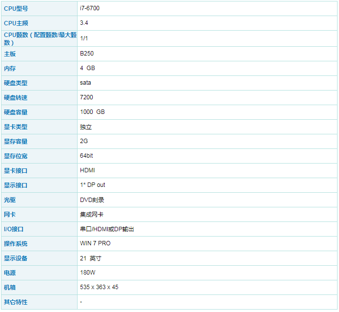Click the sata hard disk type value
The width and height of the screenshot is (339, 312).
point(85,83)
